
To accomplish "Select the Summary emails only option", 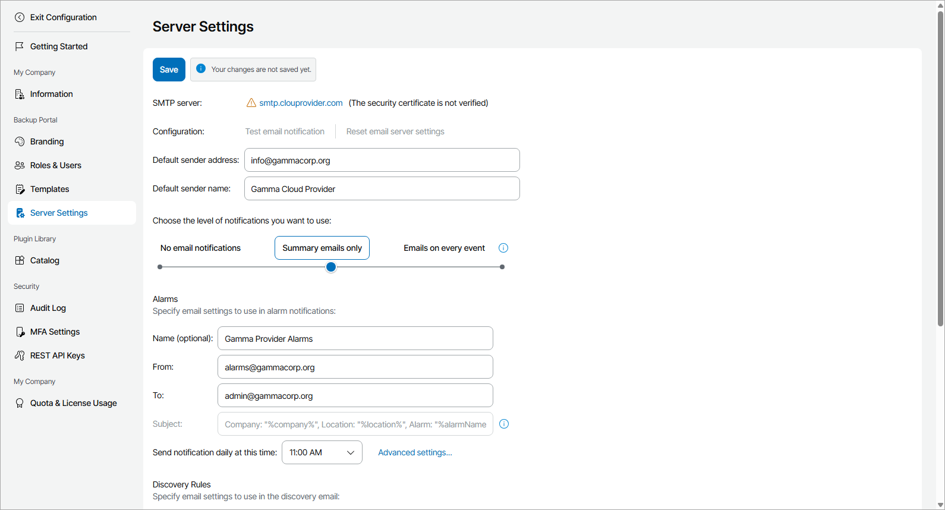I will click(x=322, y=248).
